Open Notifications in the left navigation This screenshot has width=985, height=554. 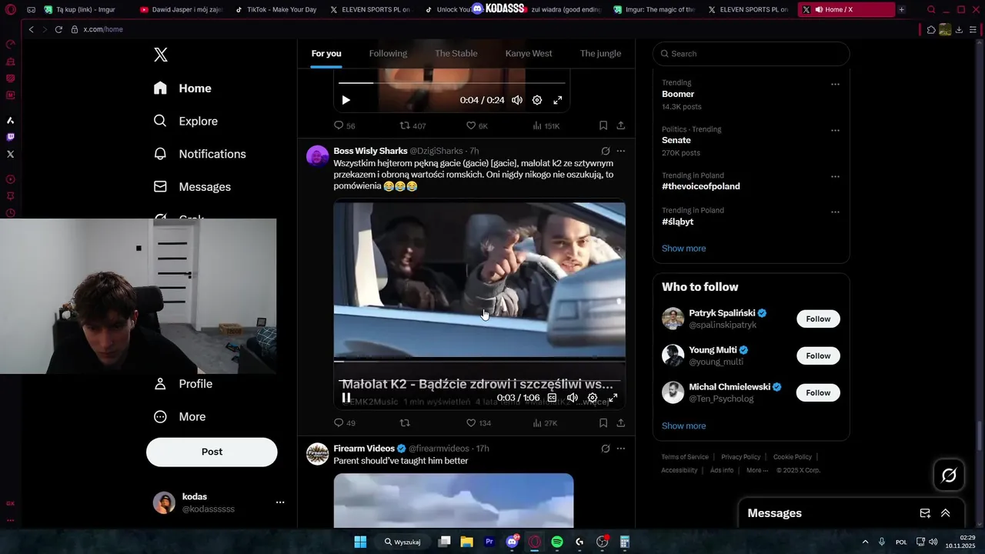(199, 154)
